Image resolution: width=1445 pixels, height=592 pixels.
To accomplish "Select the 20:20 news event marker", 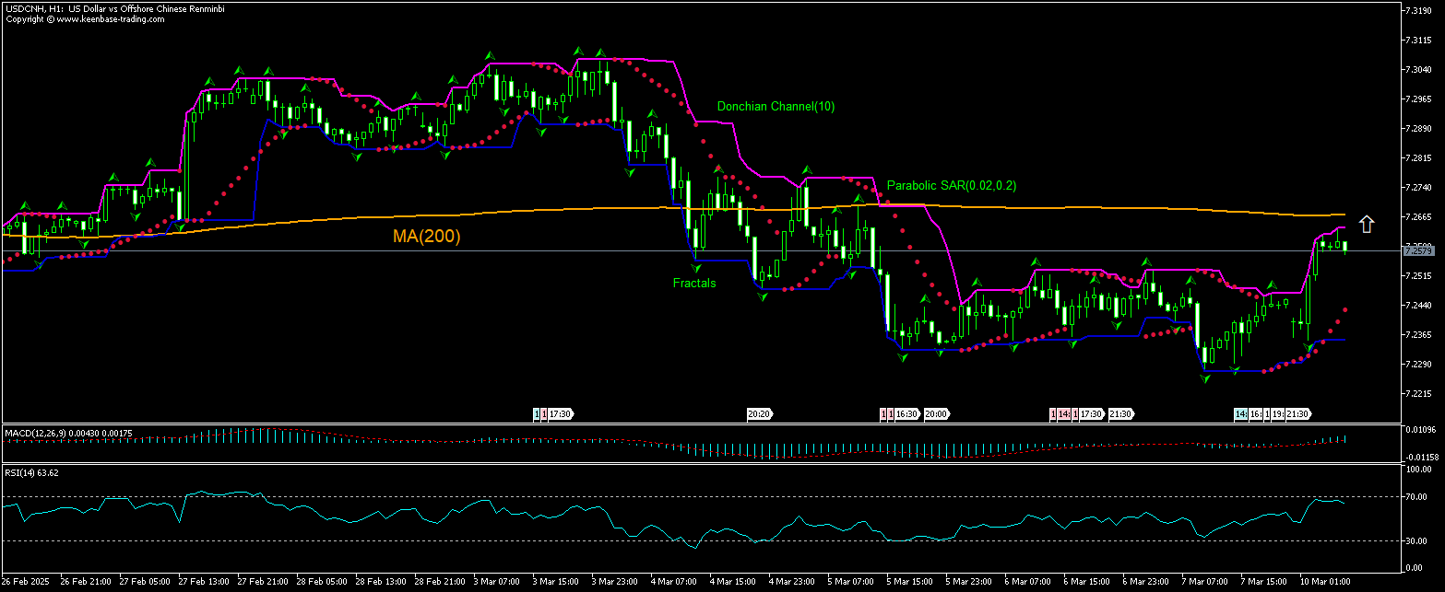I will (x=759, y=414).
